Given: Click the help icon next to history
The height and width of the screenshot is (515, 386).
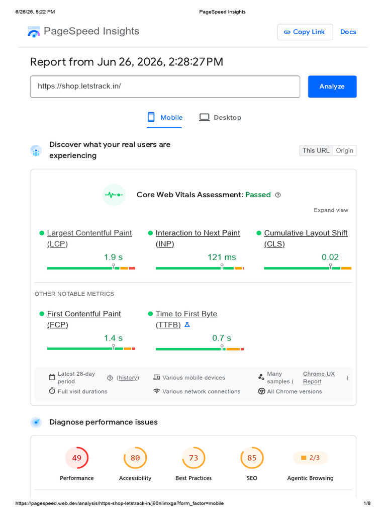Looking at the screenshot, I should 110,378.
